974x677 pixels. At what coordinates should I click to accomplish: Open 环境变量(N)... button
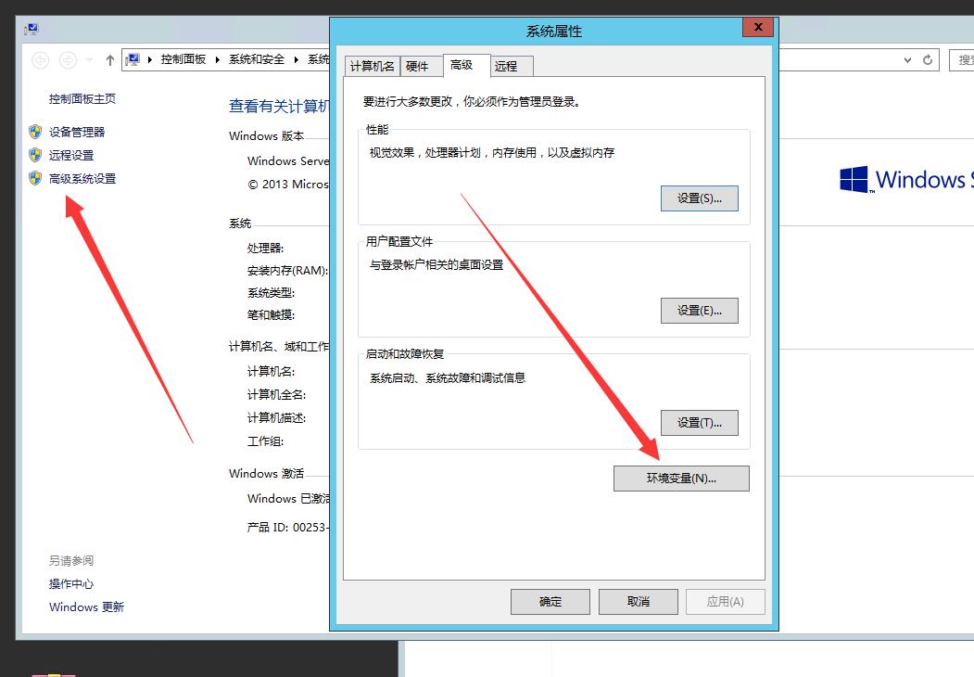coord(681,479)
